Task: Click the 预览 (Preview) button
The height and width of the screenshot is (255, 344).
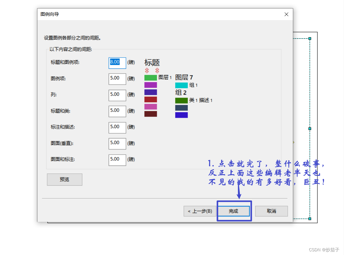Action: 65,179
